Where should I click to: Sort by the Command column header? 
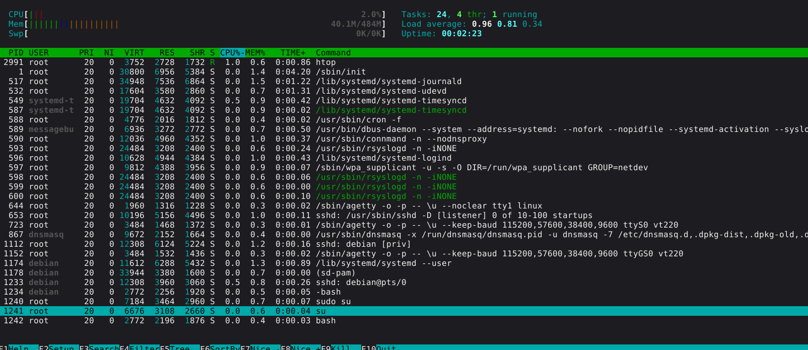coord(333,53)
